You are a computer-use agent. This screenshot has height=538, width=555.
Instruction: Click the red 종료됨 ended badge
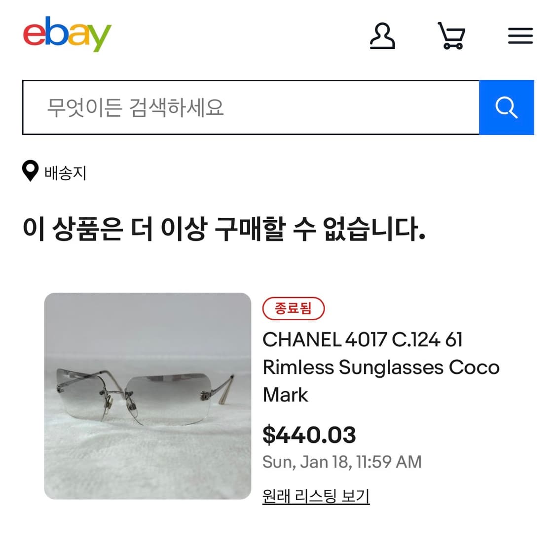(x=294, y=308)
